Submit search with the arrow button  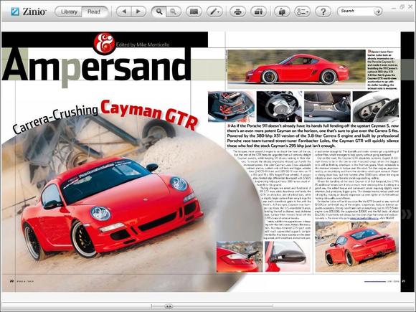378,11
